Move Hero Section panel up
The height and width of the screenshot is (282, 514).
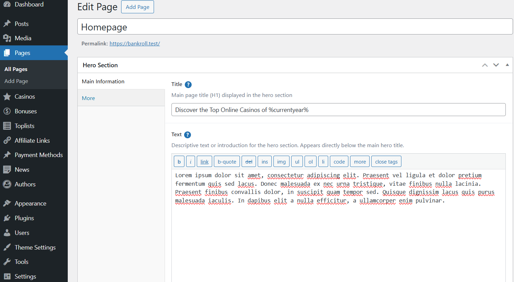tap(485, 65)
